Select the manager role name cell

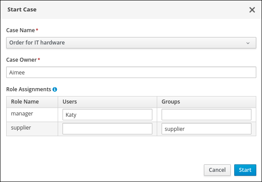(32, 115)
